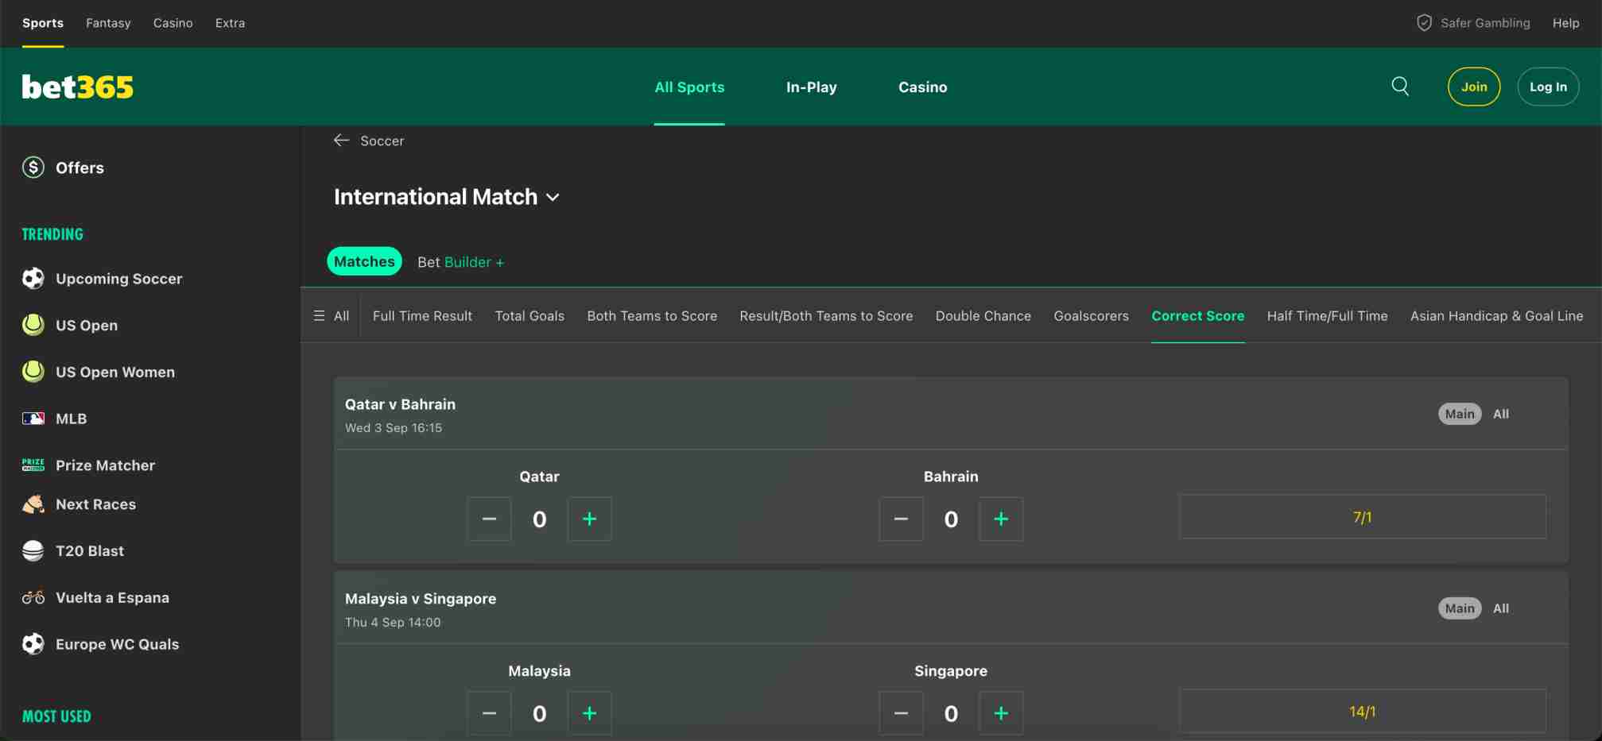Add the 14/1 odds selection
1602x741 pixels.
[x=1362, y=712]
